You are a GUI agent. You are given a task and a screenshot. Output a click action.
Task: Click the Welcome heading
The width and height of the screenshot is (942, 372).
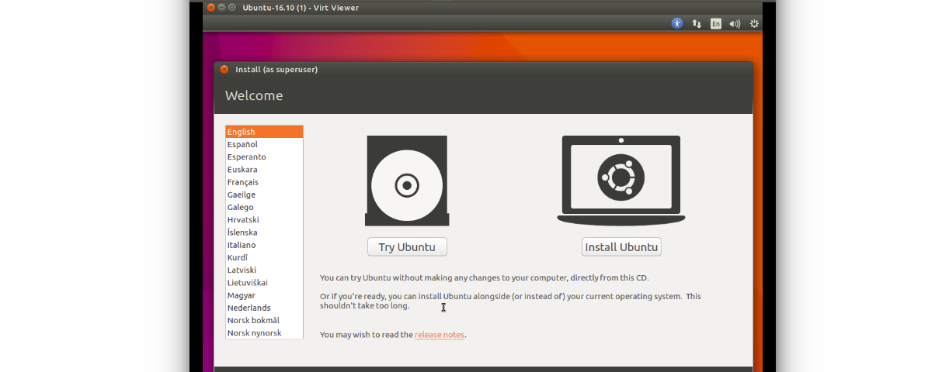[254, 95]
